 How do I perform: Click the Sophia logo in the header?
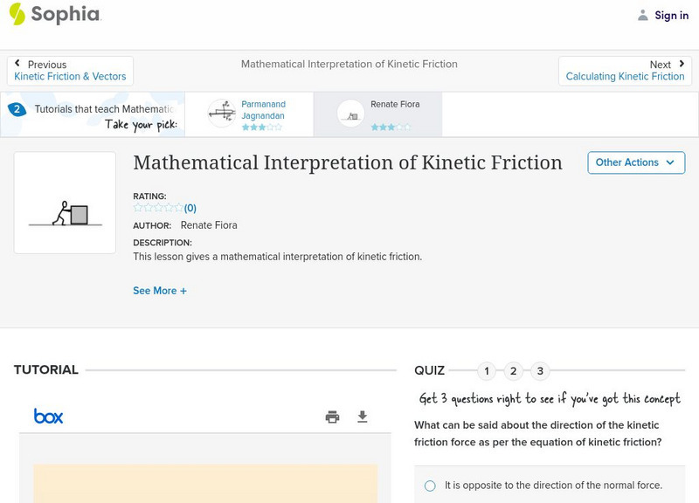(52, 15)
